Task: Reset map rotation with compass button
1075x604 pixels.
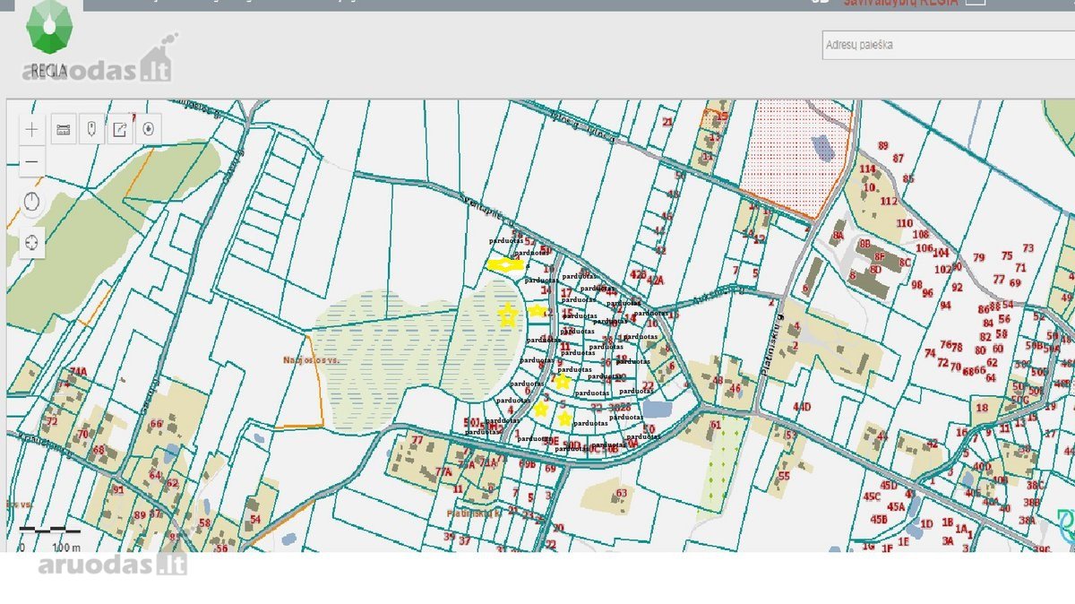Action: pos(32,203)
